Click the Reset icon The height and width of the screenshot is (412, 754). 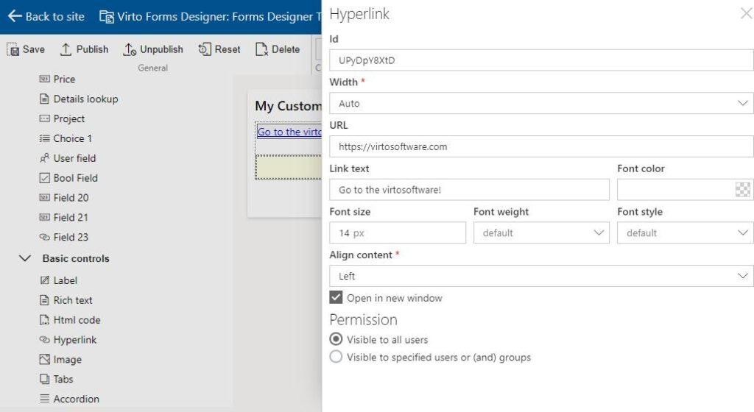point(205,49)
